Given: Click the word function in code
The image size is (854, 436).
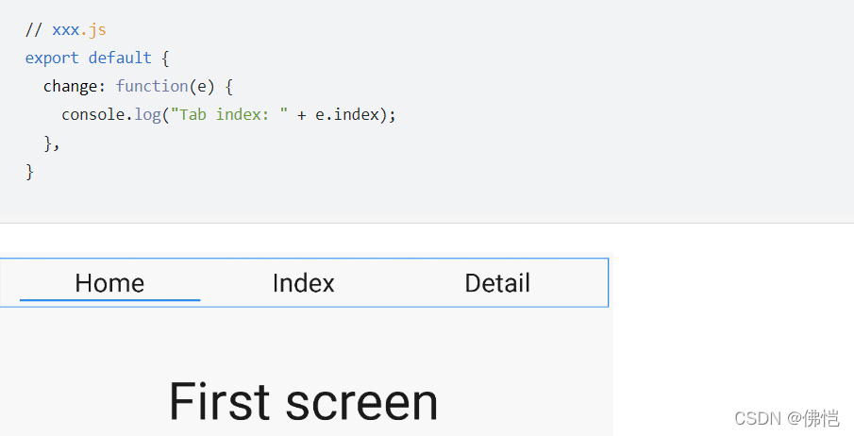Looking at the screenshot, I should pos(152,86).
